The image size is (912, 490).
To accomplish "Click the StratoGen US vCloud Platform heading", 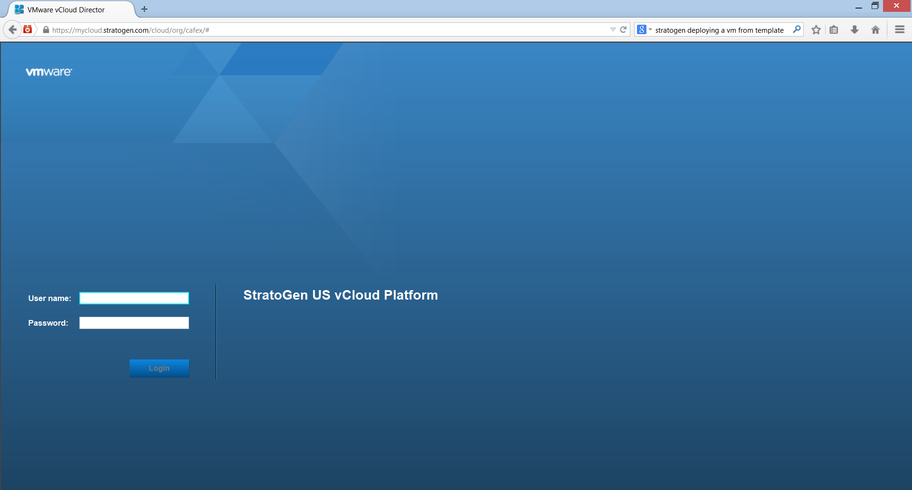I will point(341,295).
